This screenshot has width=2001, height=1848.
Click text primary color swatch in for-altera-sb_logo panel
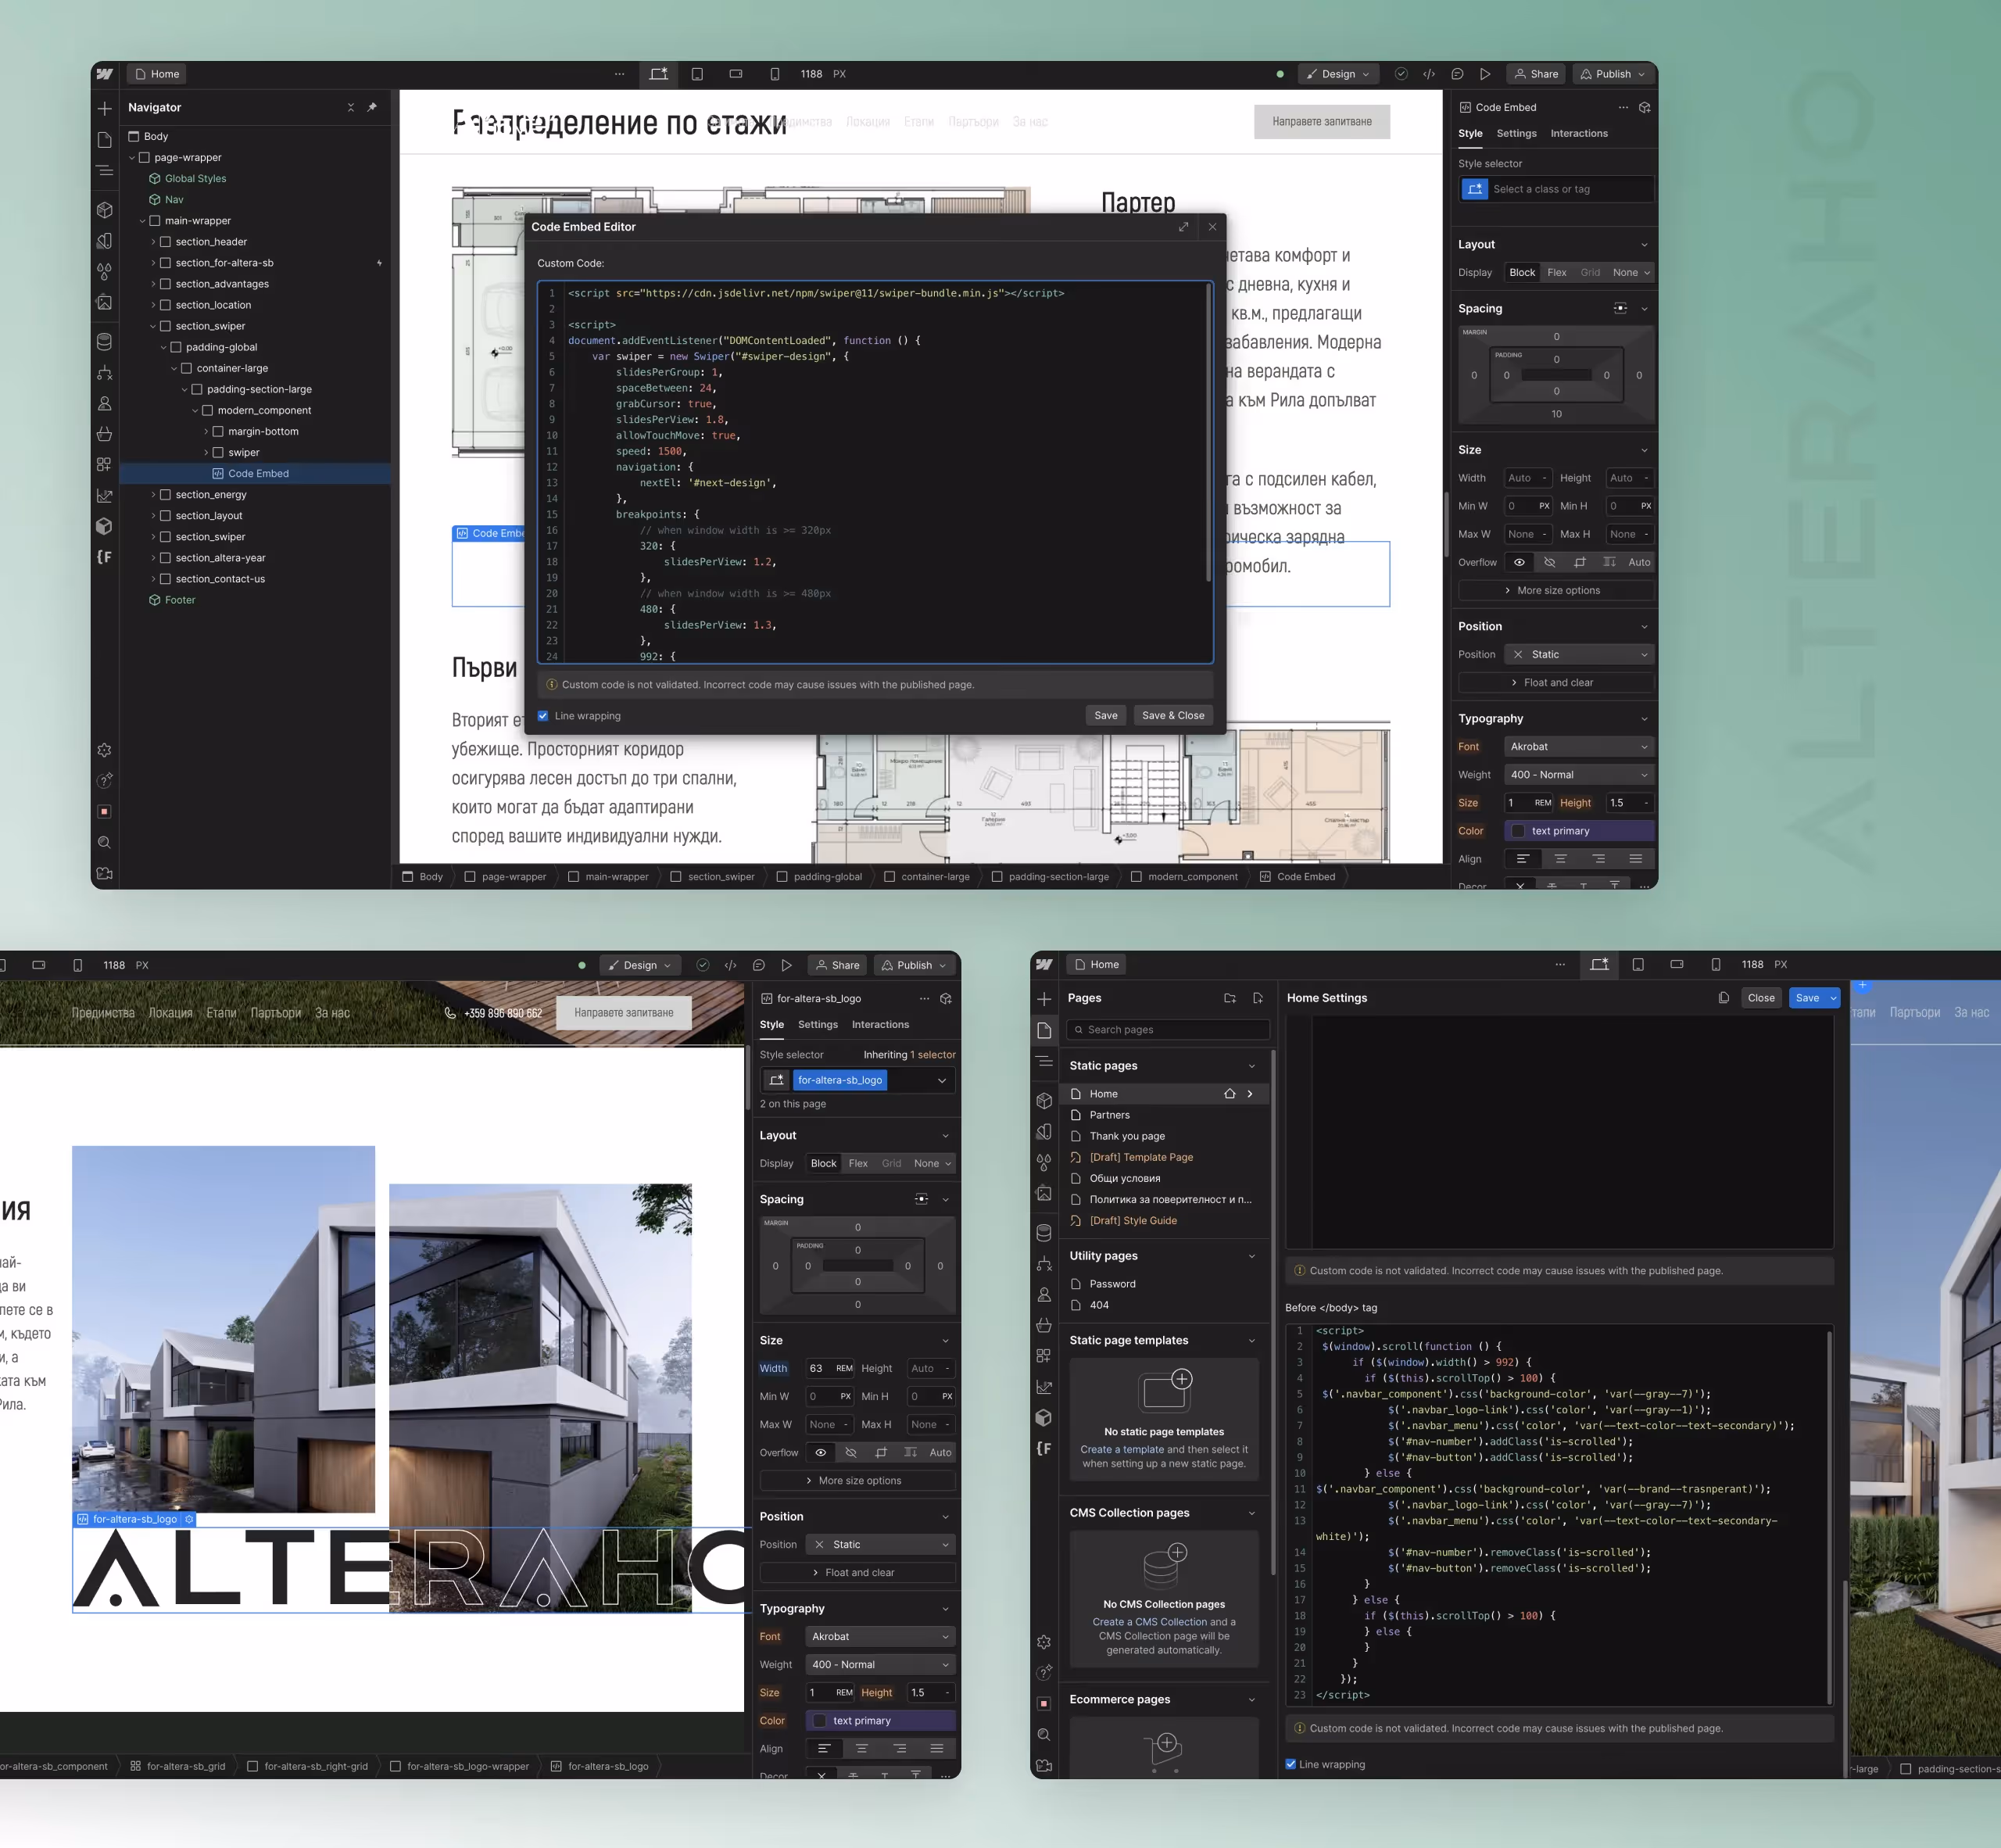pos(819,1721)
